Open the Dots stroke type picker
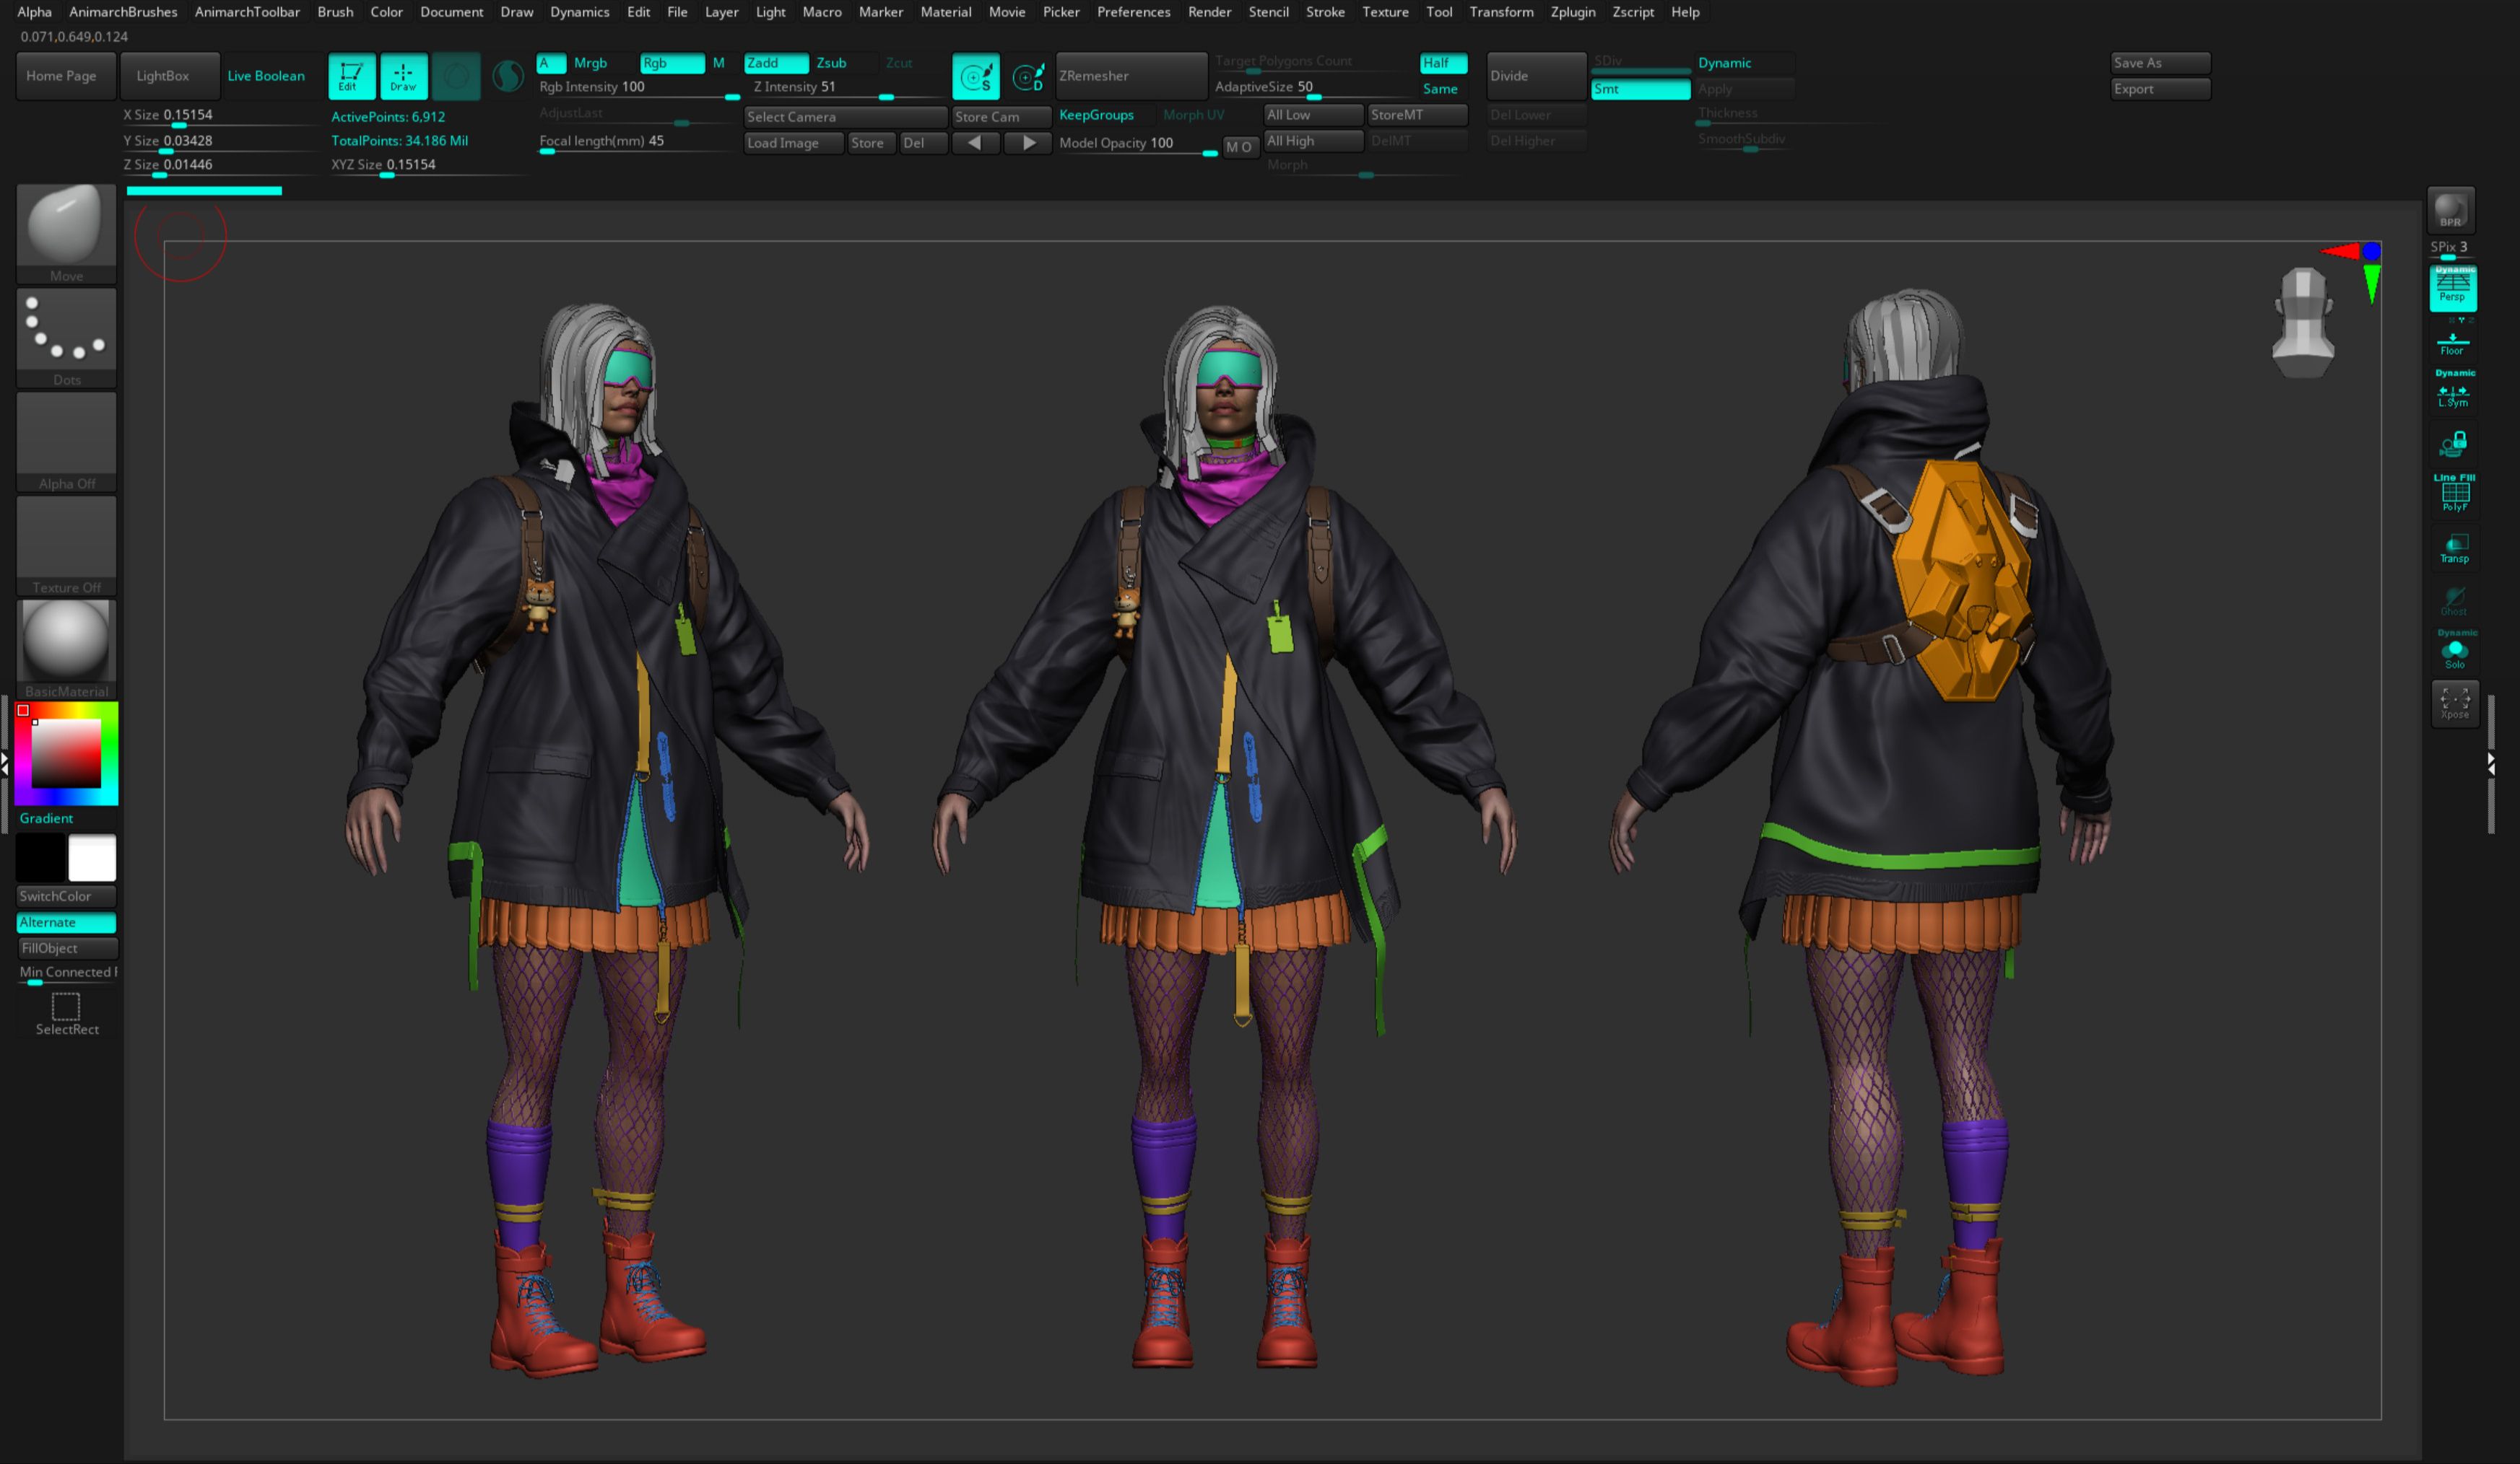The width and height of the screenshot is (2520, 1464). pyautogui.click(x=66, y=336)
